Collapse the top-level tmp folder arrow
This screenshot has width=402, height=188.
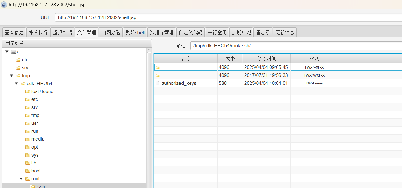click(x=11, y=76)
